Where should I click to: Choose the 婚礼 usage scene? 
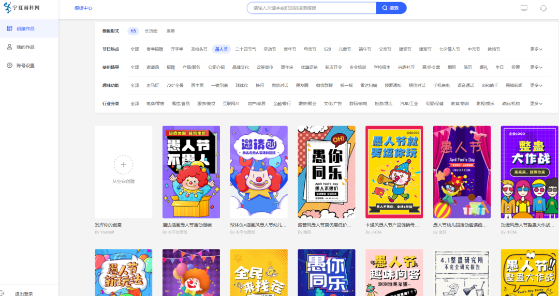click(484, 67)
